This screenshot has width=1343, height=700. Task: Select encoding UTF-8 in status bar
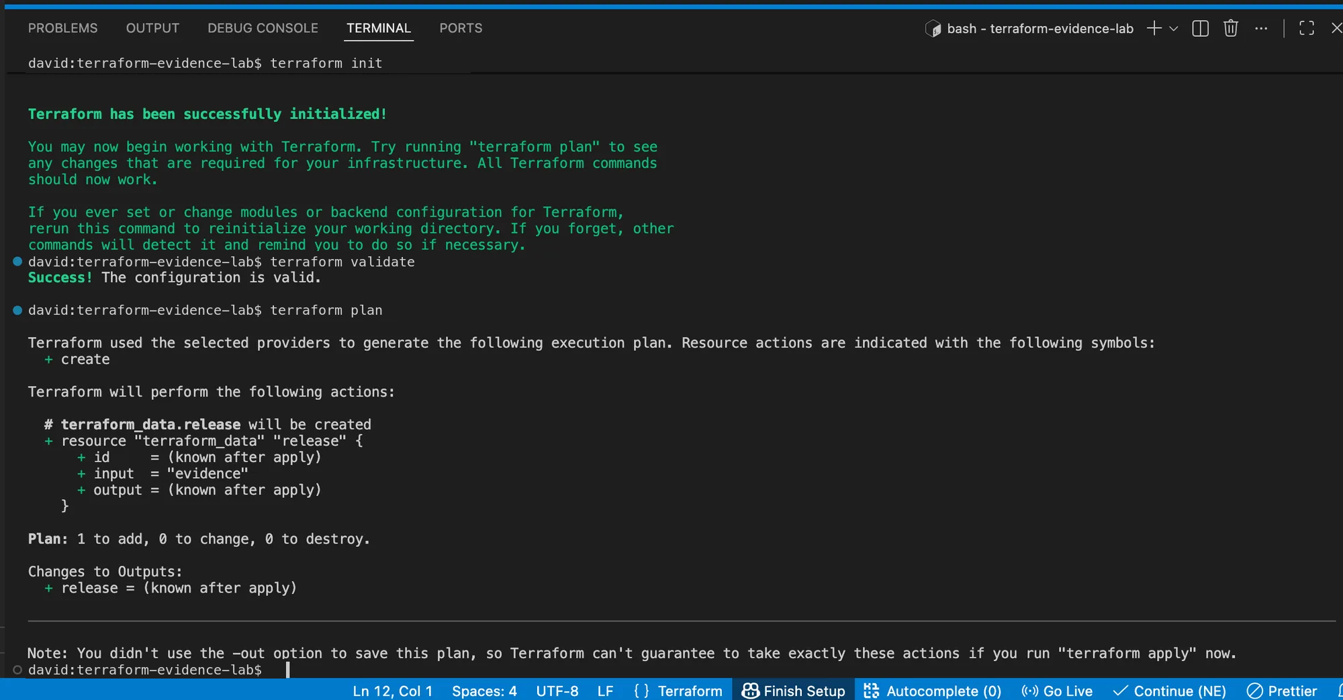[x=557, y=691]
